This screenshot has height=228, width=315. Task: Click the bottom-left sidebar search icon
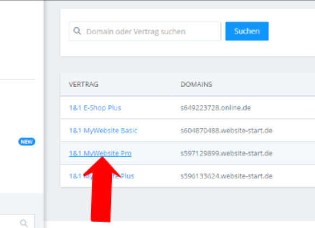click(x=24, y=223)
